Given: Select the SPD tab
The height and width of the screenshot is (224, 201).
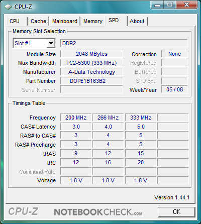Looking at the screenshot, I should (x=116, y=21).
